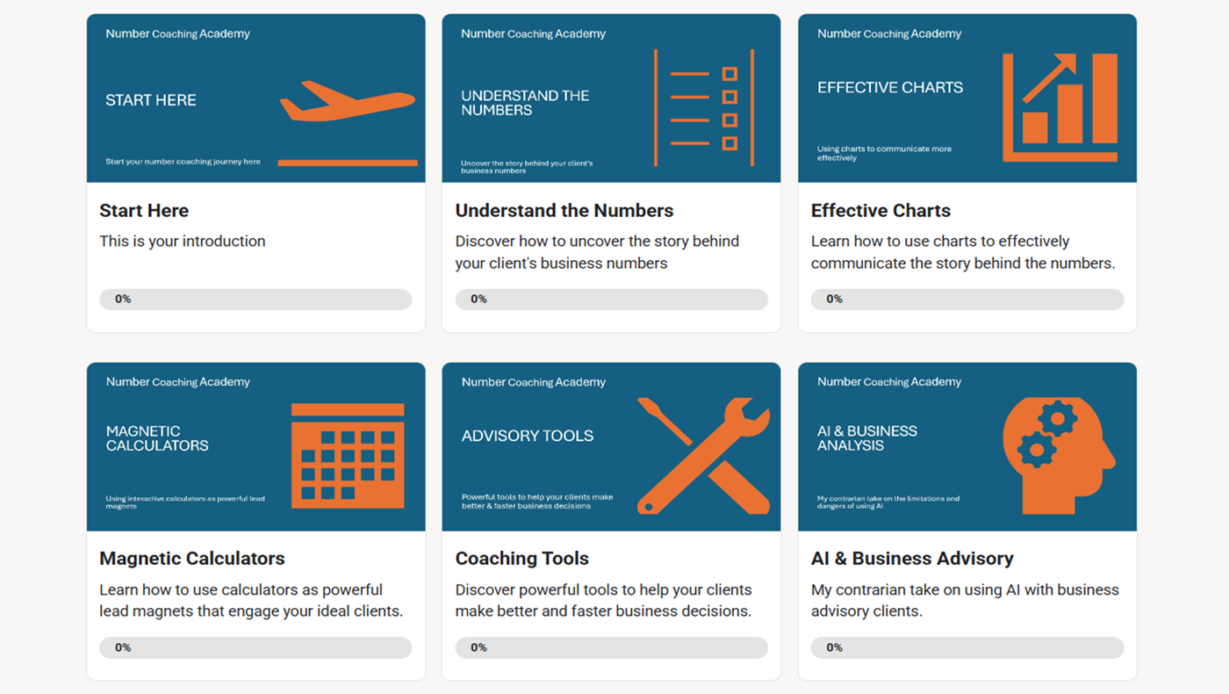Click the Understand the Numbers description text

pos(597,252)
